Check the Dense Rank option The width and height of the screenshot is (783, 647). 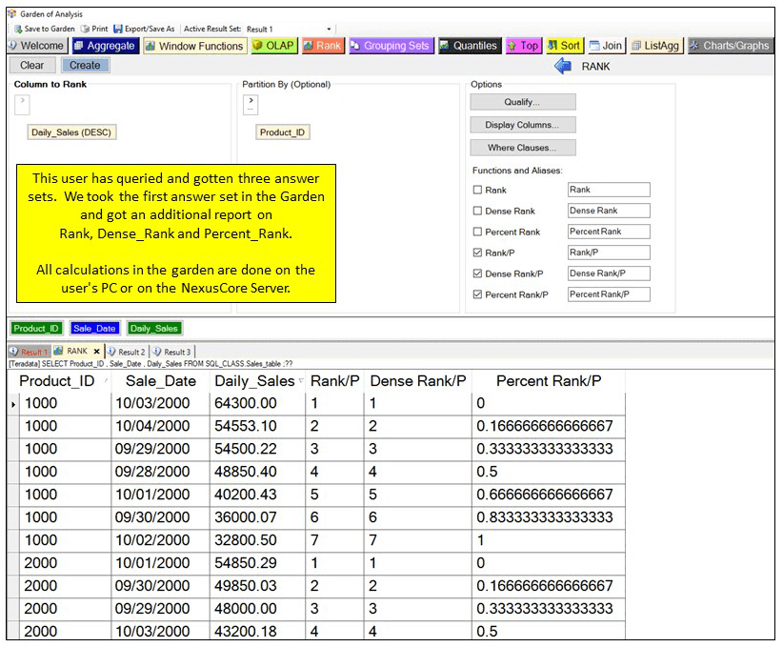[477, 212]
